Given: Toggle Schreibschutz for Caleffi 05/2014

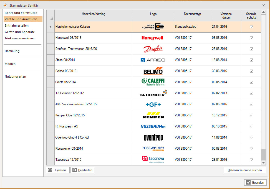Looking at the screenshot, I should point(251,82).
